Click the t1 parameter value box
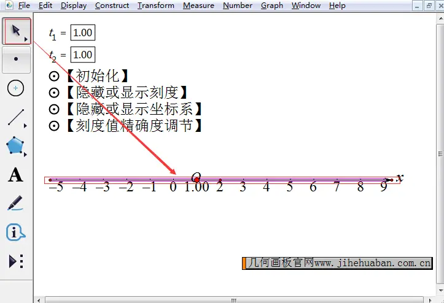 click(83, 33)
